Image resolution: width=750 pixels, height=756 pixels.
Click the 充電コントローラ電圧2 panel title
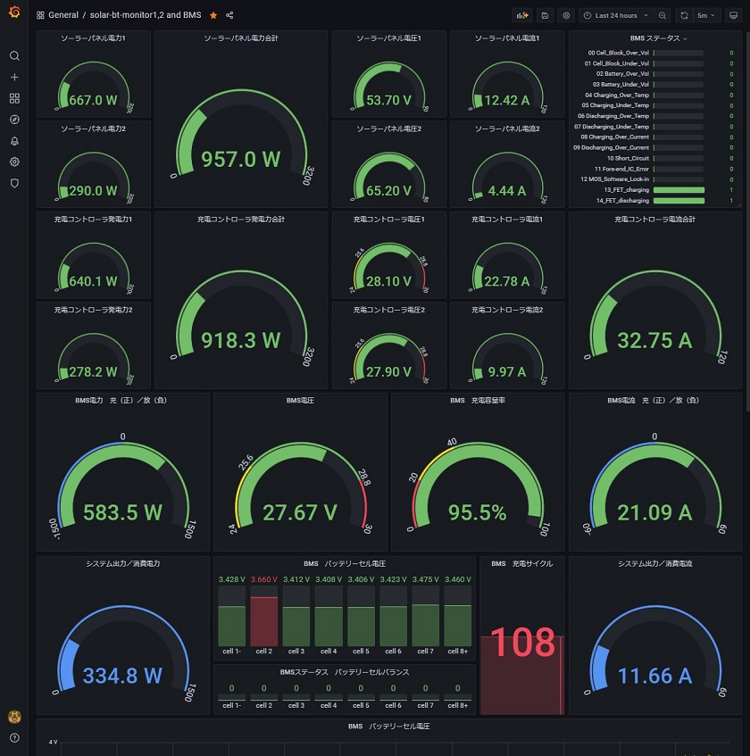click(388, 310)
